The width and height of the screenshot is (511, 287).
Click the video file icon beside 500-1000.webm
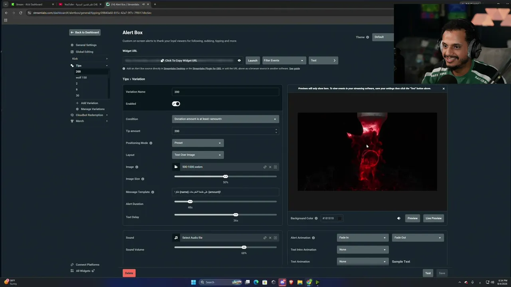(176, 167)
